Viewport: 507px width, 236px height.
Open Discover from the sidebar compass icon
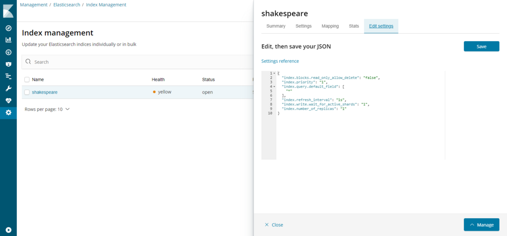coord(9,28)
